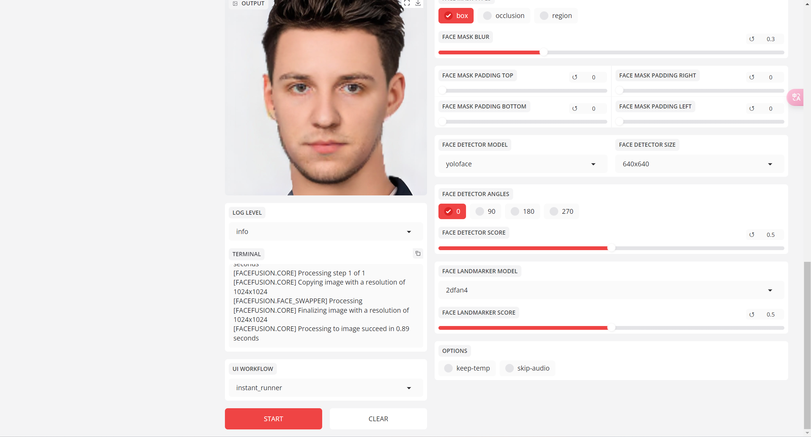Check the keep-temp option
Screen dimensions: 811x437
click(467, 368)
